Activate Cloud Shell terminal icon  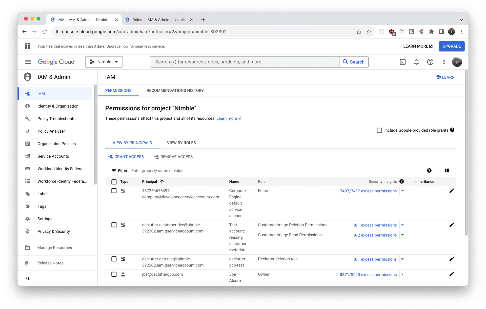coord(402,62)
